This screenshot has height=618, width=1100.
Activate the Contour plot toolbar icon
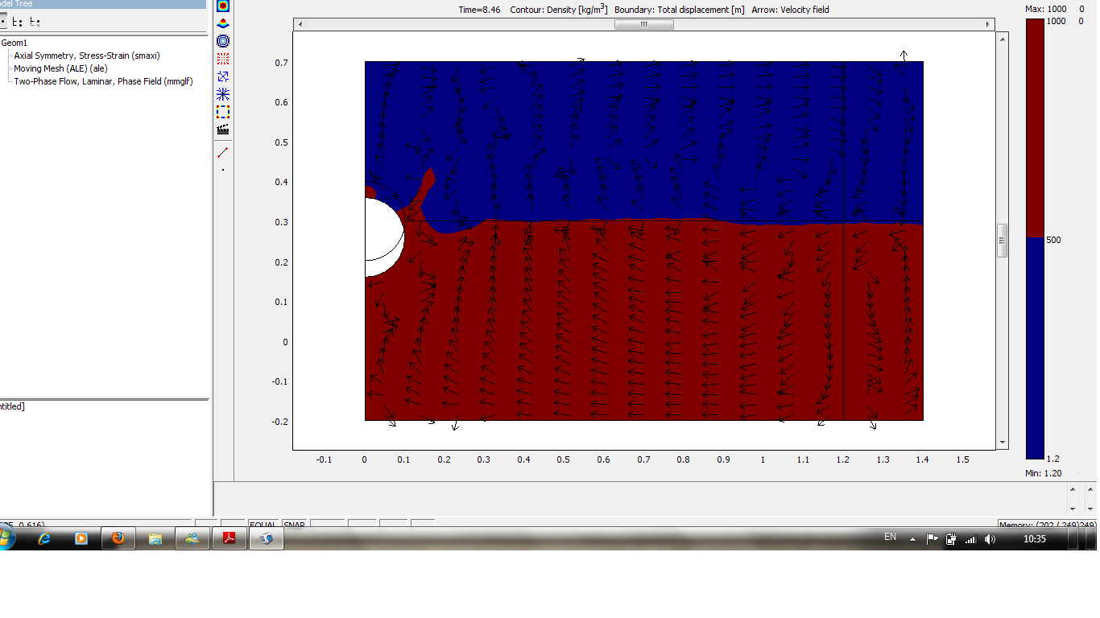click(x=223, y=41)
